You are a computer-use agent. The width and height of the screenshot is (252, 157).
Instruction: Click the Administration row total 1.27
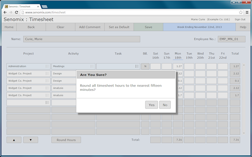[235, 66]
